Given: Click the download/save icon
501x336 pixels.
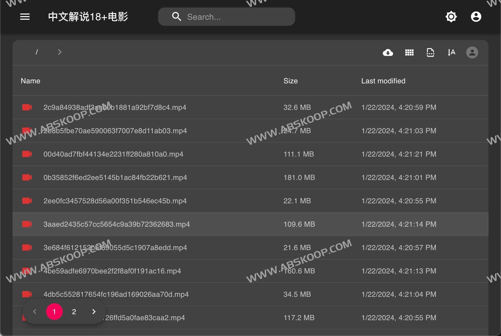Looking at the screenshot, I should 388,52.
